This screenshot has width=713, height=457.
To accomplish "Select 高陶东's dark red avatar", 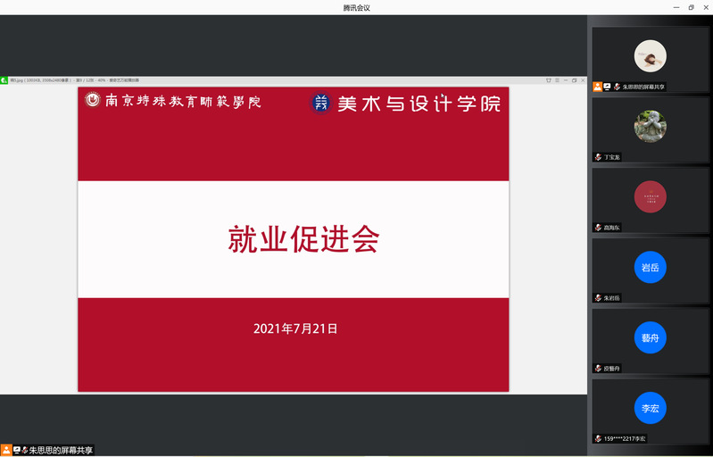I will (650, 196).
